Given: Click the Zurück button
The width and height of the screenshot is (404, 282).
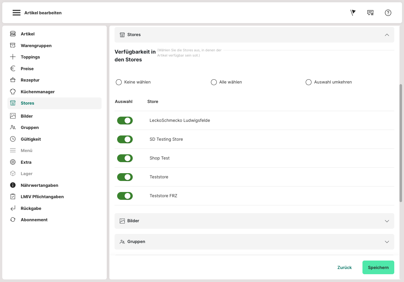Looking at the screenshot, I should [x=344, y=267].
